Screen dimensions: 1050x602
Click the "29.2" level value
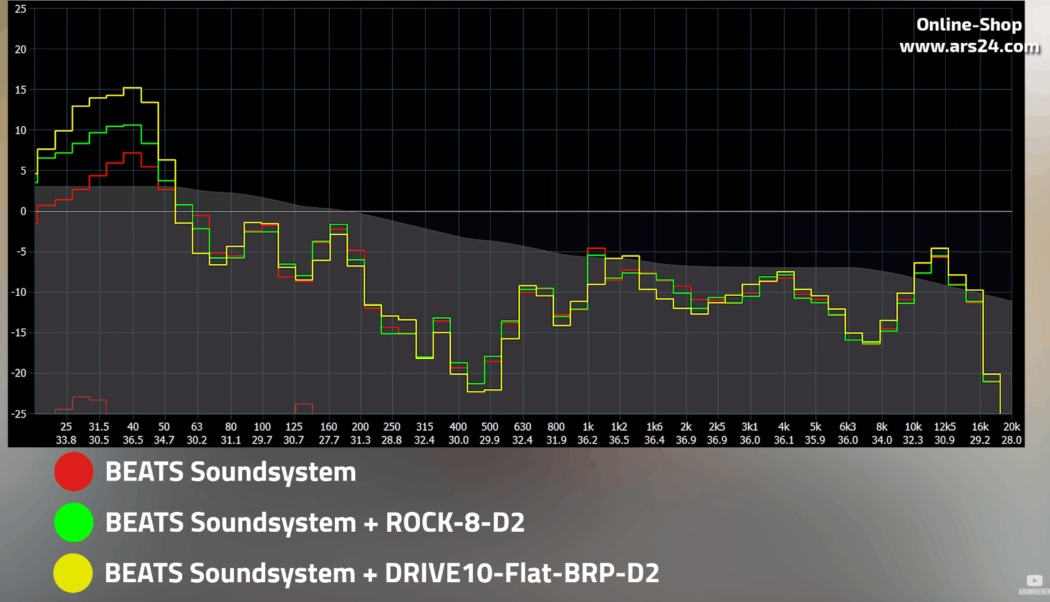click(x=980, y=440)
